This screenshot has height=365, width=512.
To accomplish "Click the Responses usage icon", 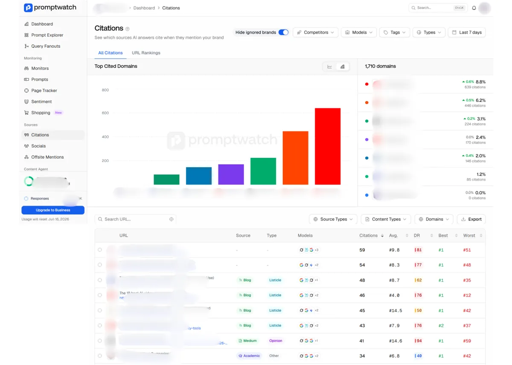I will pyautogui.click(x=26, y=199).
